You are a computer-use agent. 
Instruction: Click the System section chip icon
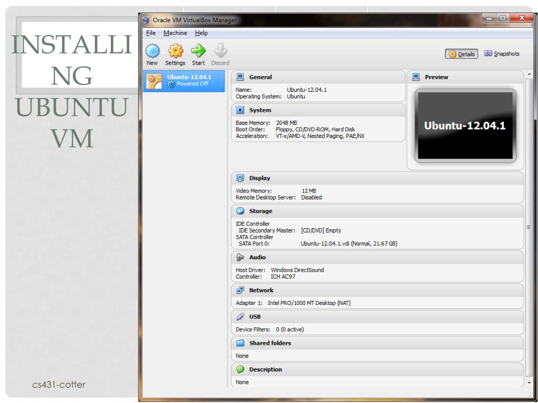(x=240, y=110)
